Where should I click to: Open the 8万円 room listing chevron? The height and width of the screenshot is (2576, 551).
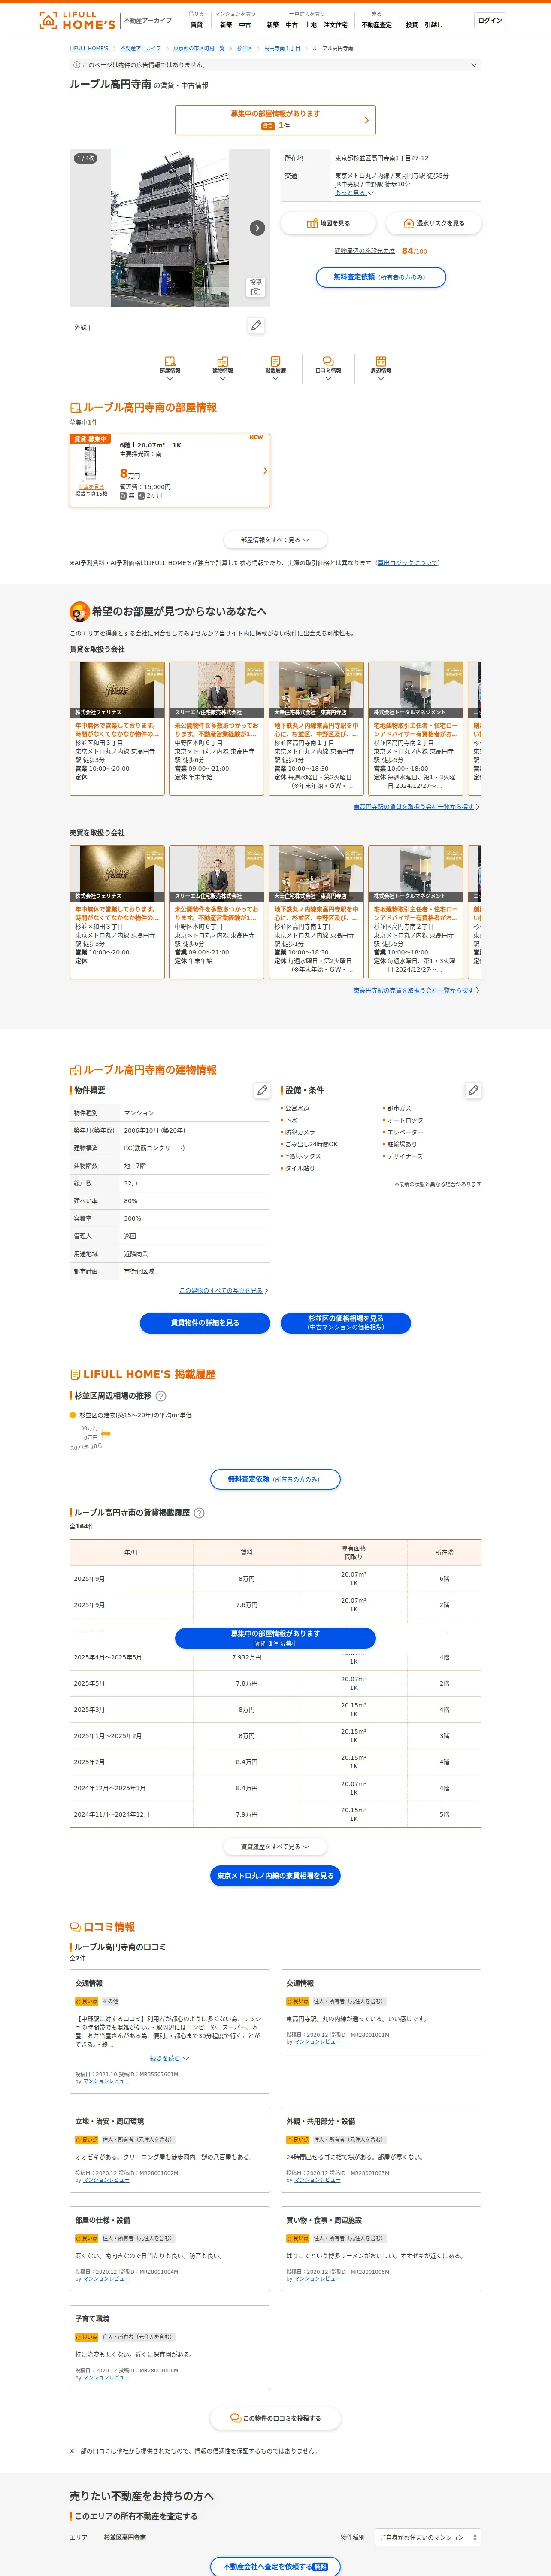[x=265, y=470]
